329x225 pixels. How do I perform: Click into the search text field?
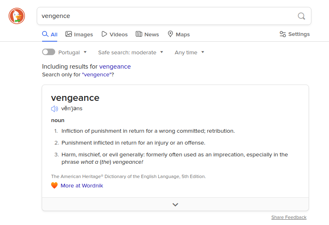point(163,16)
